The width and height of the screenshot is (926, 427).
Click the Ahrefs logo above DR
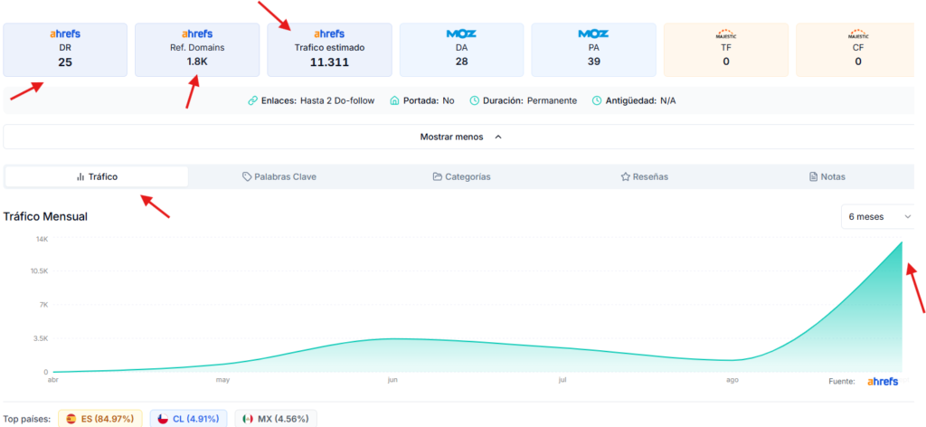click(65, 34)
